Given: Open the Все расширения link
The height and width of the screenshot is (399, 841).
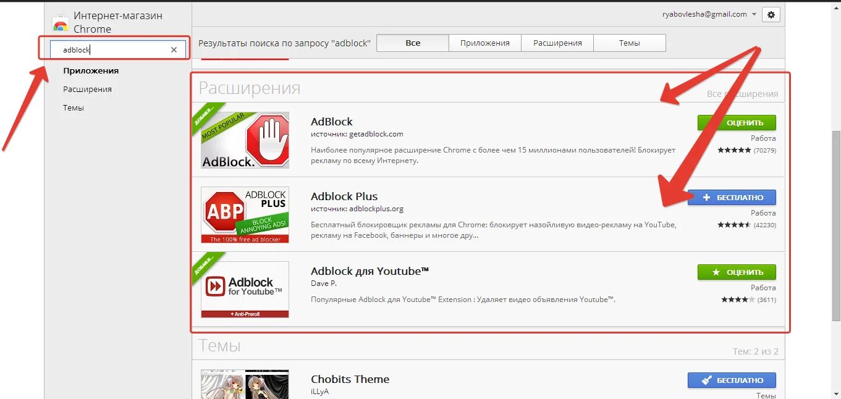Looking at the screenshot, I should (742, 94).
